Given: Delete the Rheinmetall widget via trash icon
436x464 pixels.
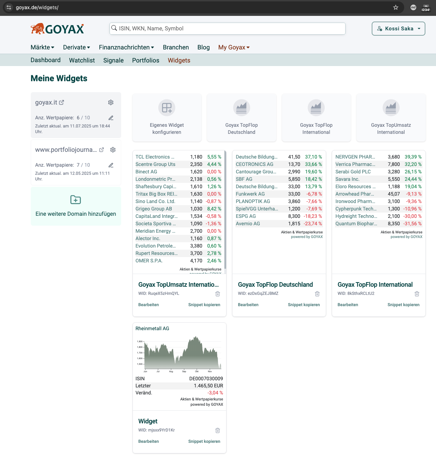Looking at the screenshot, I should 218,430.
